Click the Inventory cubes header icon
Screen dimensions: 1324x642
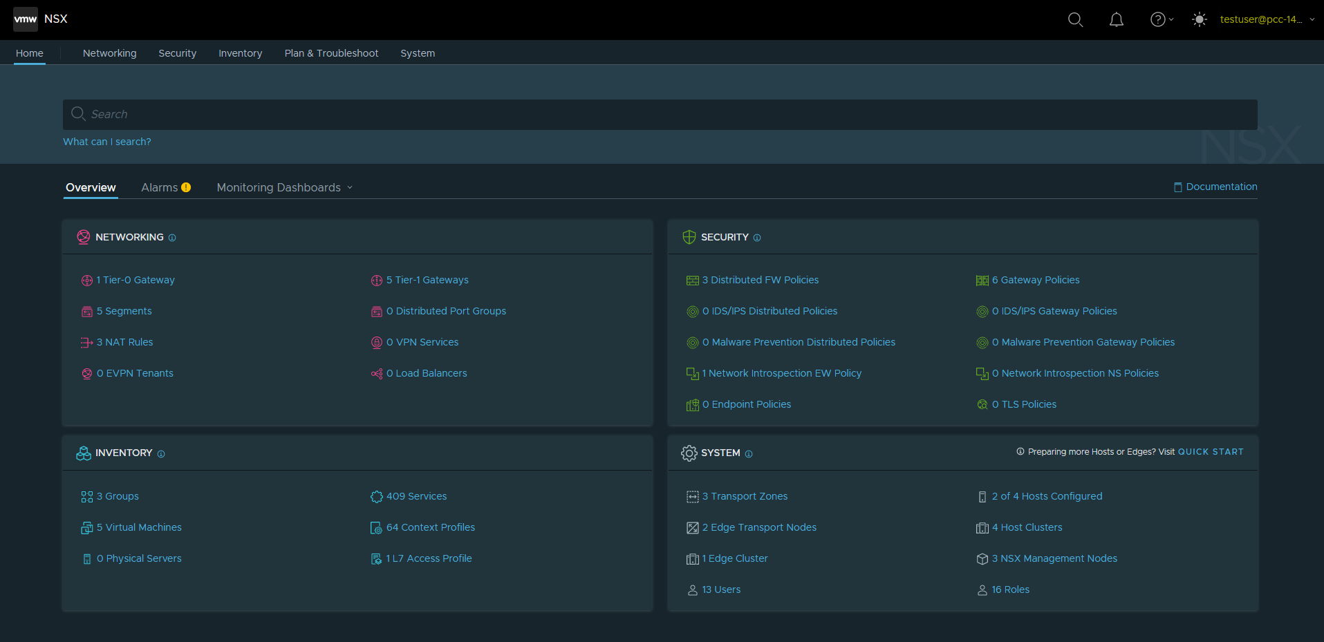[x=84, y=453]
